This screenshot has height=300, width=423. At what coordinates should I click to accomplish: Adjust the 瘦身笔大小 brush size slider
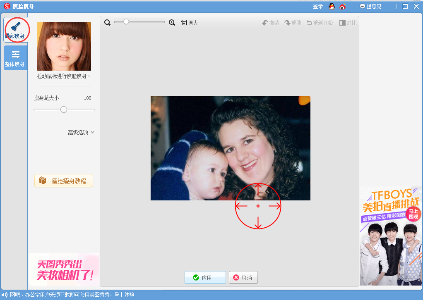pyautogui.click(x=63, y=110)
